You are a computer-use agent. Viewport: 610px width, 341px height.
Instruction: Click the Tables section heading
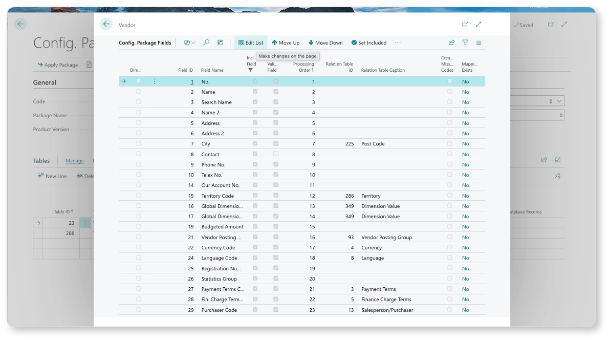(41, 160)
